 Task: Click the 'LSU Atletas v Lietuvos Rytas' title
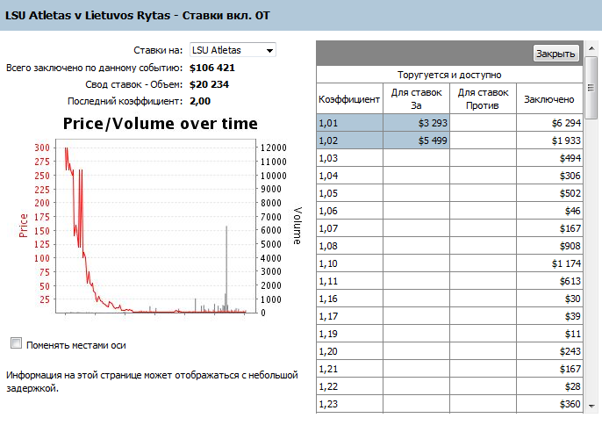(x=88, y=16)
